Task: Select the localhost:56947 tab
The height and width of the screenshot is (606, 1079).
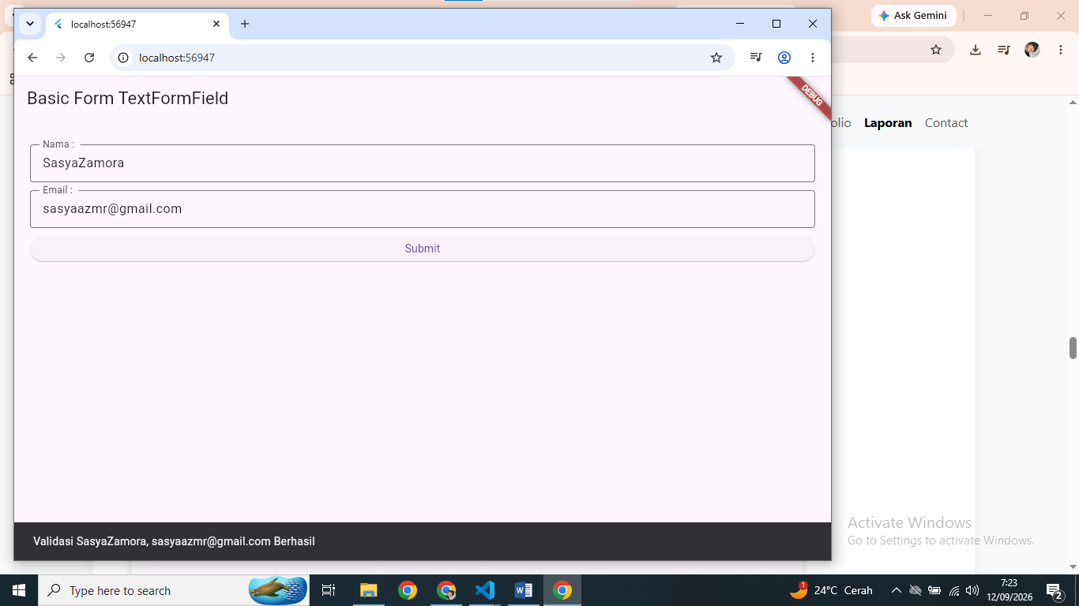Action: (x=137, y=24)
